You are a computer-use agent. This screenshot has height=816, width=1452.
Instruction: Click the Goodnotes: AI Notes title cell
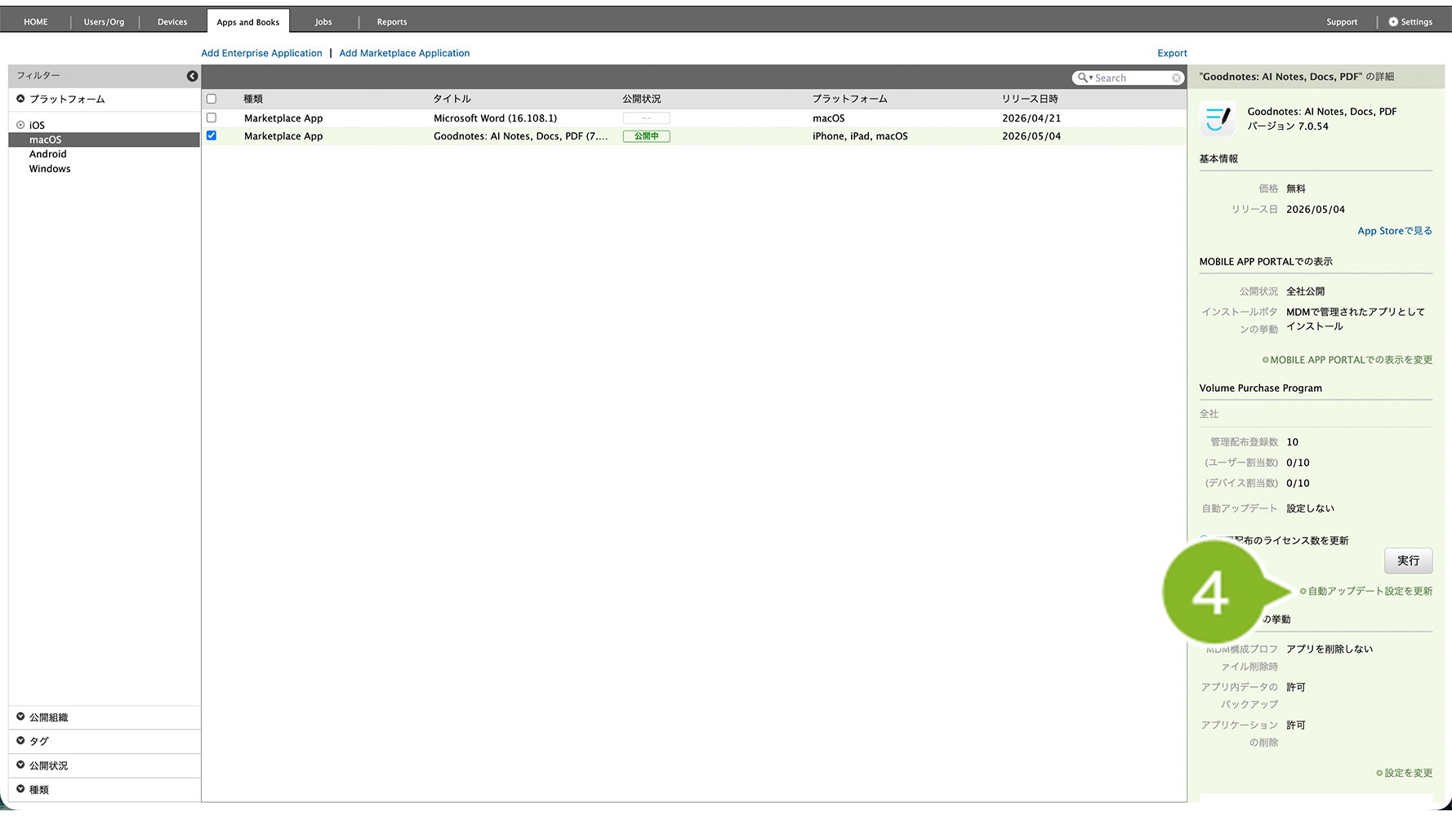521,136
